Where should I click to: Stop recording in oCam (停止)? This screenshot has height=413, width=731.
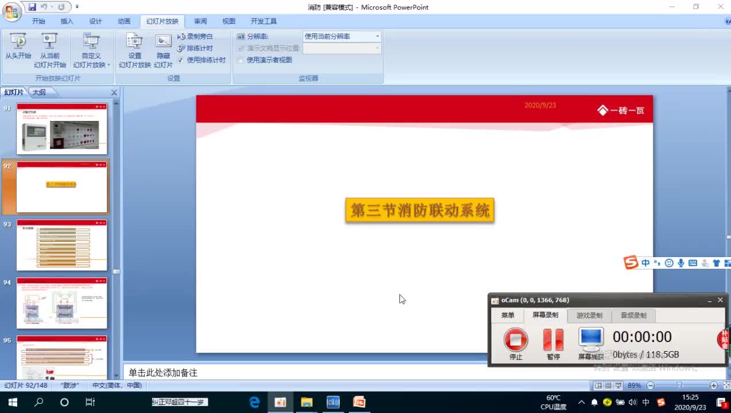[x=516, y=344]
